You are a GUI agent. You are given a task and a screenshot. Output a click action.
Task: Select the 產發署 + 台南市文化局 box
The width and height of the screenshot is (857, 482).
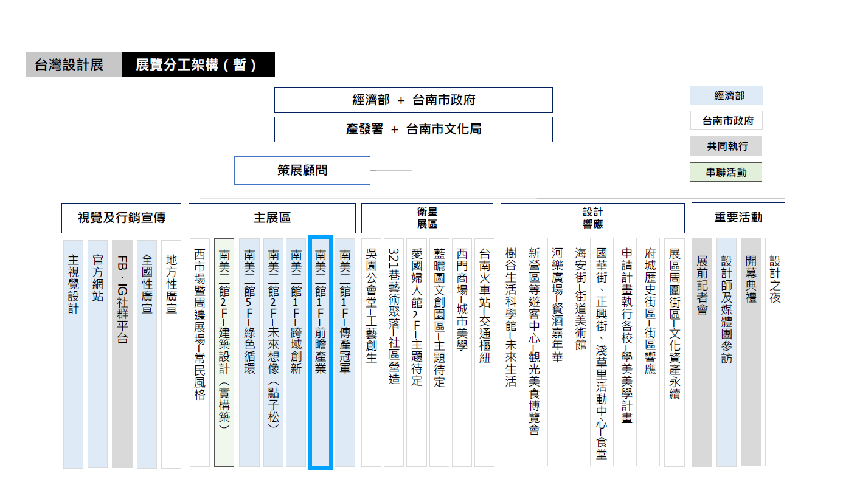pyautogui.click(x=413, y=129)
